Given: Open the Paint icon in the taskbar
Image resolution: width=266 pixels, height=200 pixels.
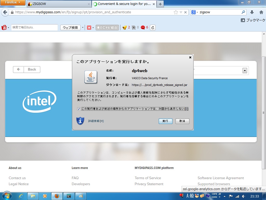Looking at the screenshot, I should [81, 196].
